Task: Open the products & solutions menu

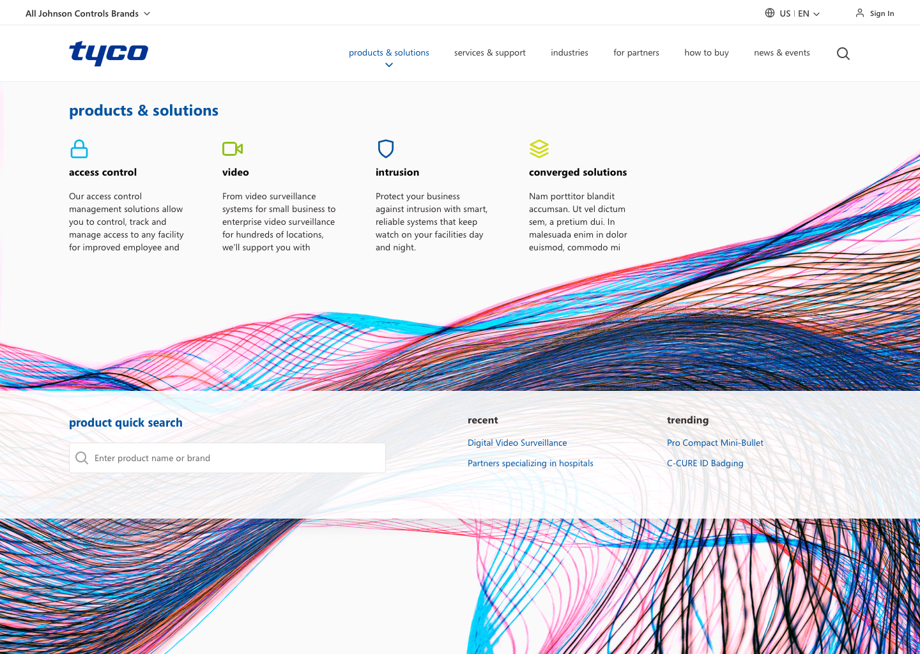Action: 389,52
